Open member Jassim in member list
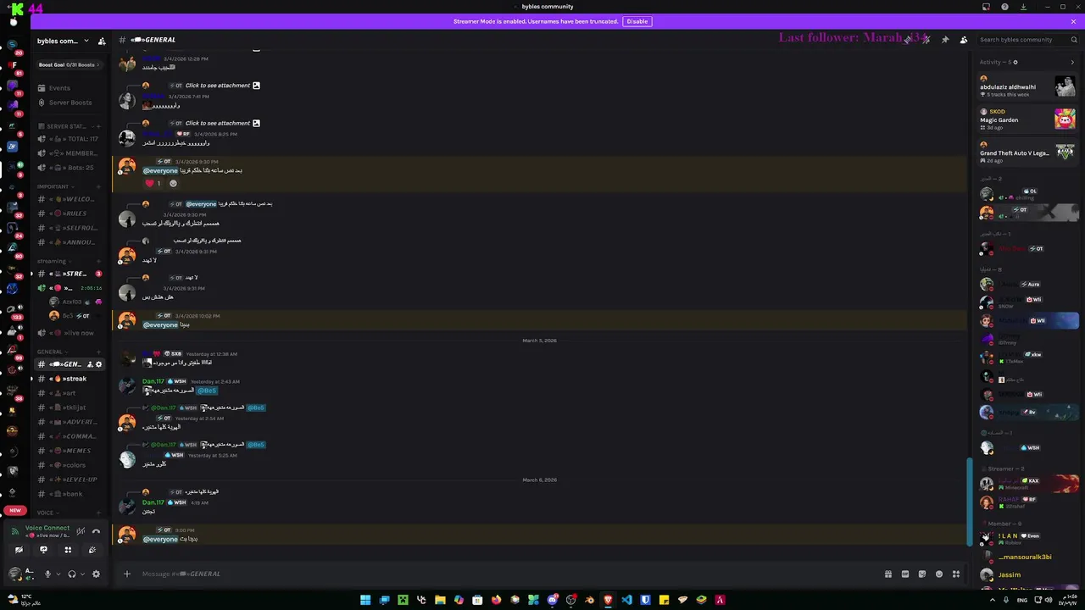 click(x=1028, y=574)
